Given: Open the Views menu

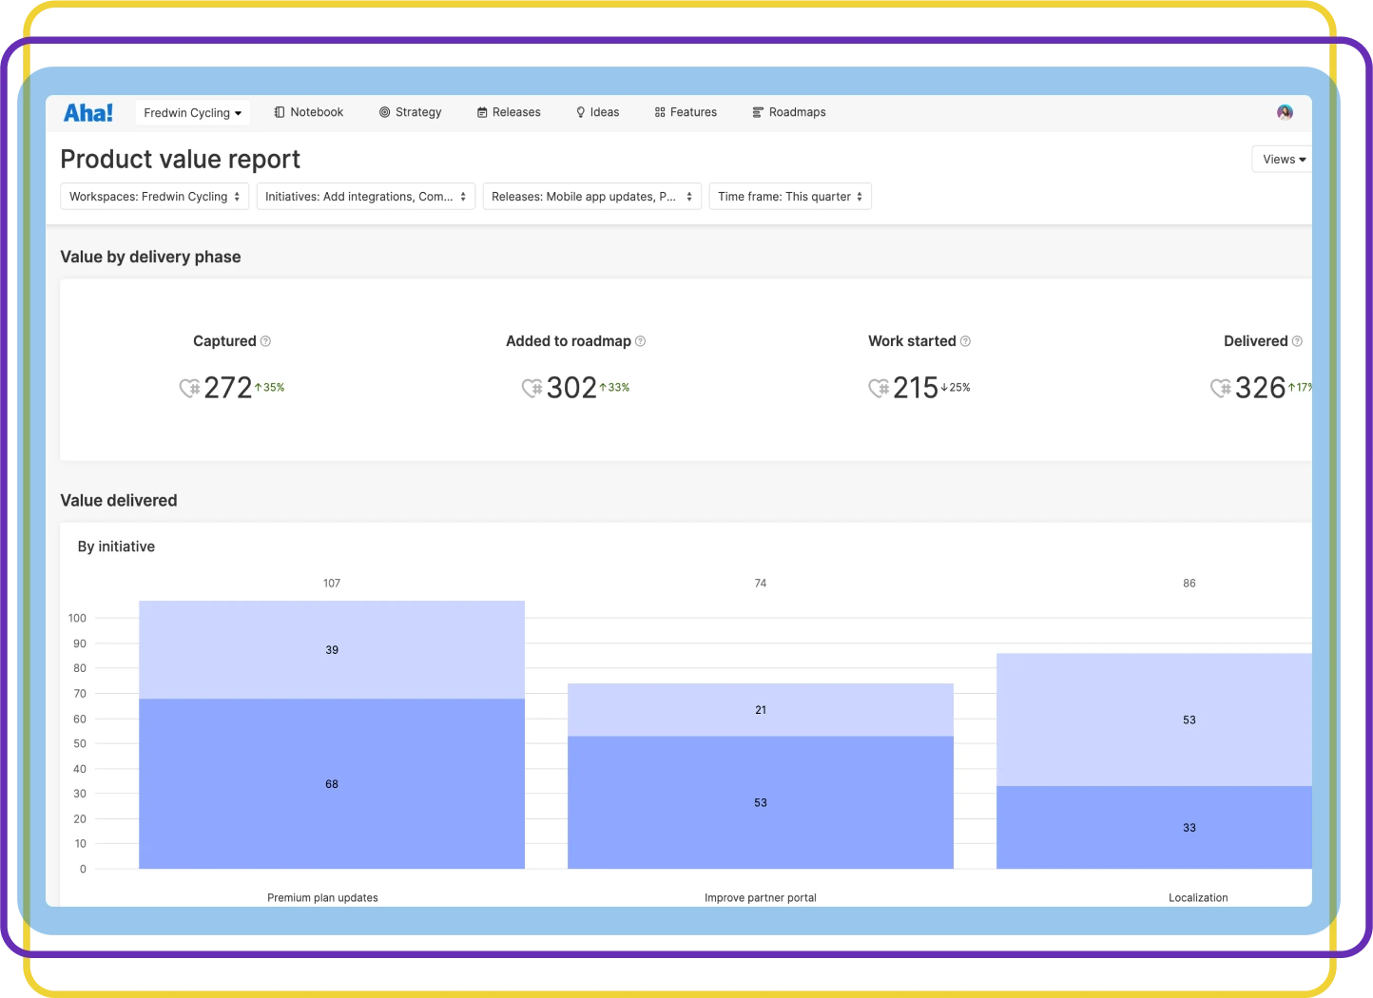Looking at the screenshot, I should click(1281, 159).
